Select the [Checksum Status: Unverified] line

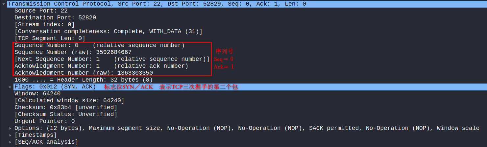click(66, 114)
